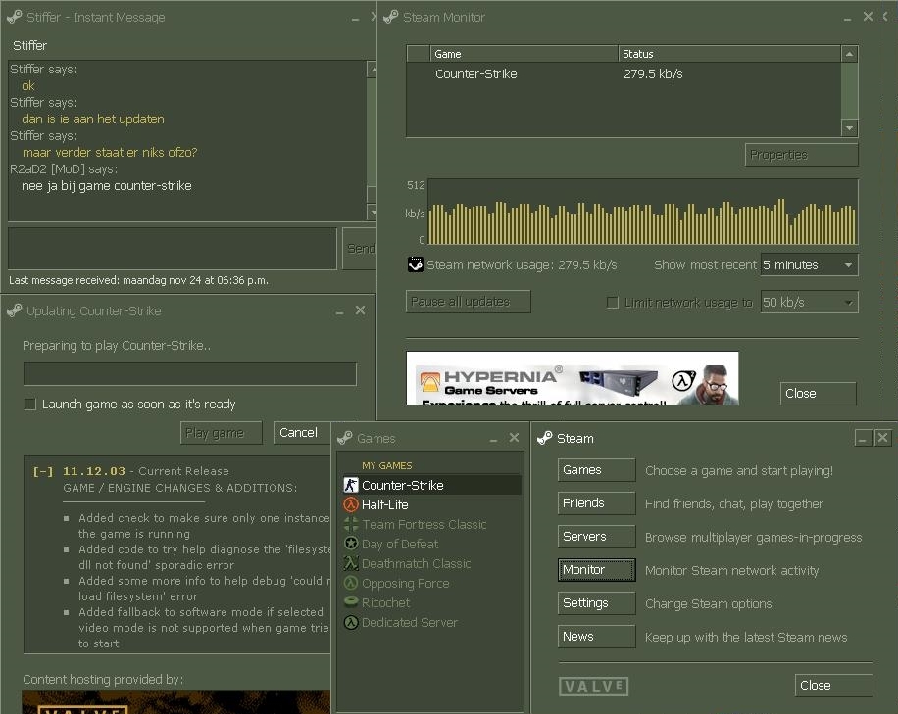
Task: Select Day of Defeat in Games list
Action: point(431,544)
